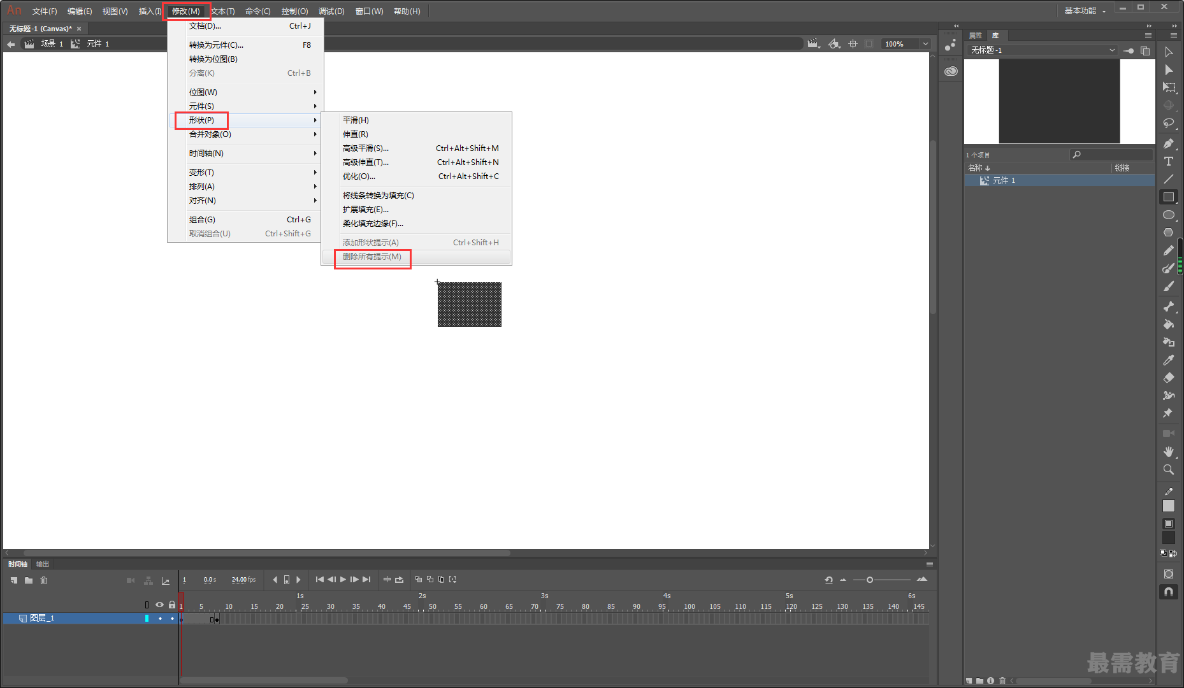The height and width of the screenshot is (688, 1184).
Task: Select 元件 1 in the library list
Action: click(x=1059, y=181)
